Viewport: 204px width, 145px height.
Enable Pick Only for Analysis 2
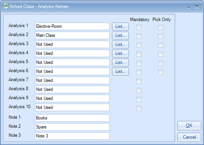pos(160,36)
